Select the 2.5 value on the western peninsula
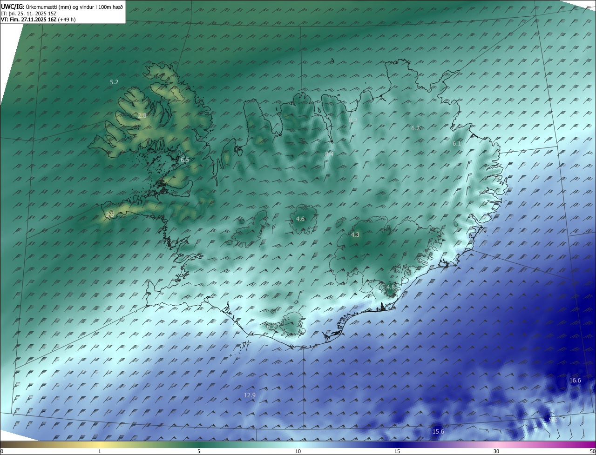This screenshot has width=596, height=455. point(110,214)
